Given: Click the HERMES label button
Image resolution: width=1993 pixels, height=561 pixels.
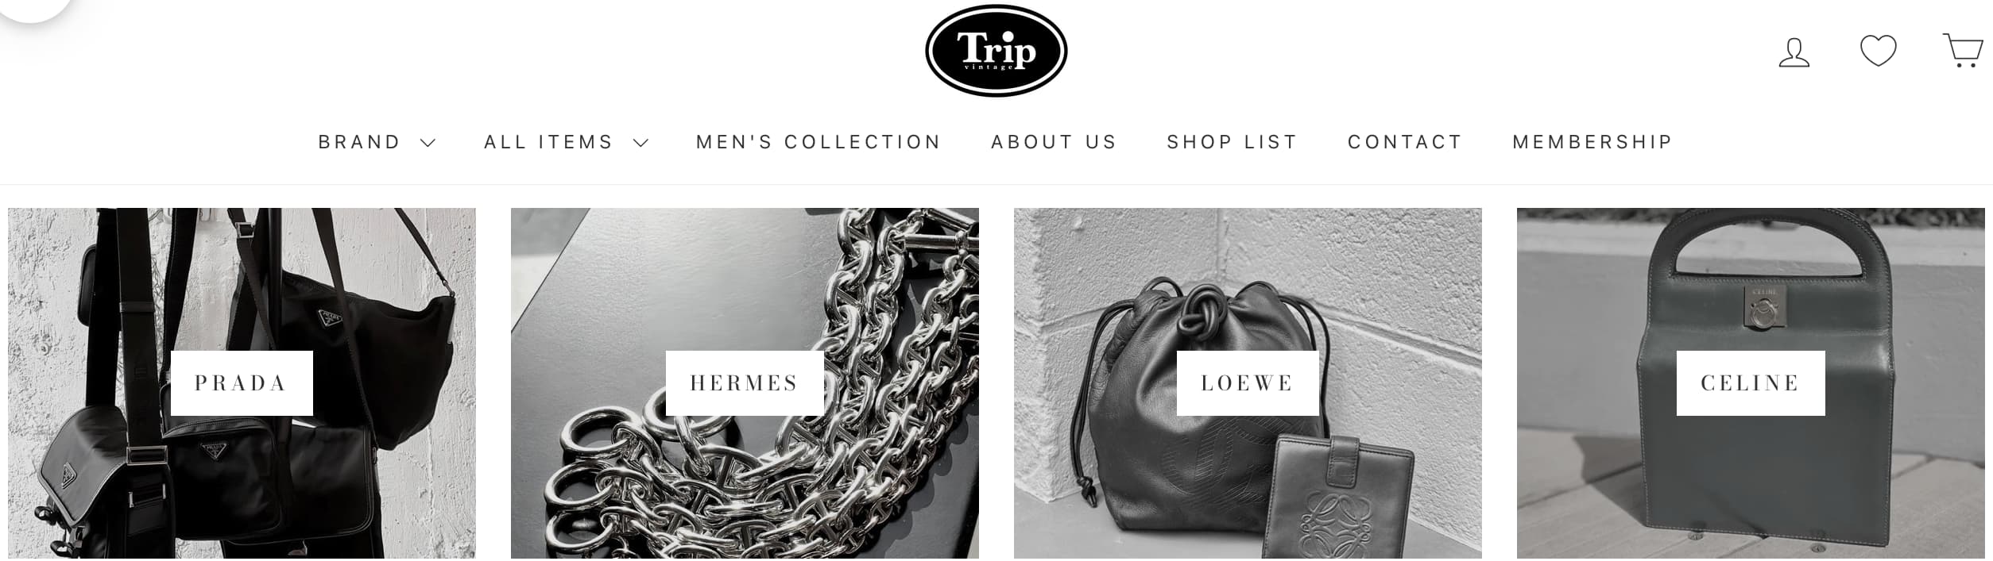Looking at the screenshot, I should coord(744,383).
